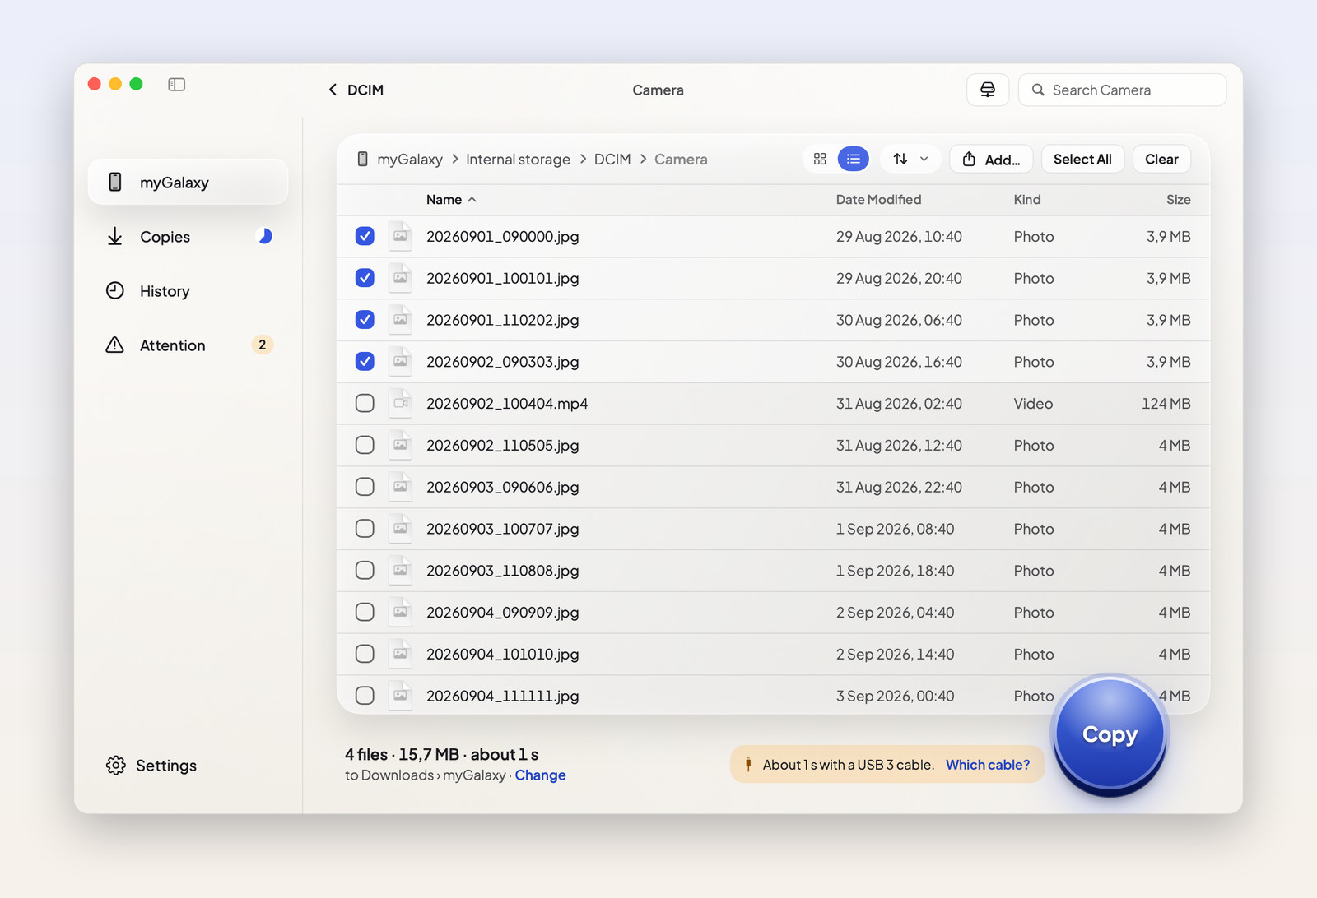Screen dimensions: 1317x898
Task: Click the History clock icon
Action: pyautogui.click(x=115, y=290)
